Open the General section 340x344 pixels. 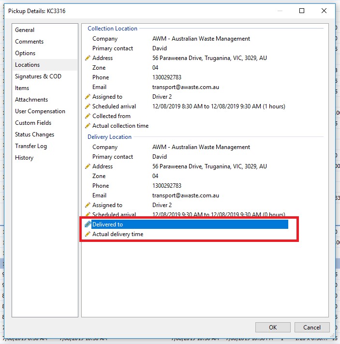coord(25,30)
